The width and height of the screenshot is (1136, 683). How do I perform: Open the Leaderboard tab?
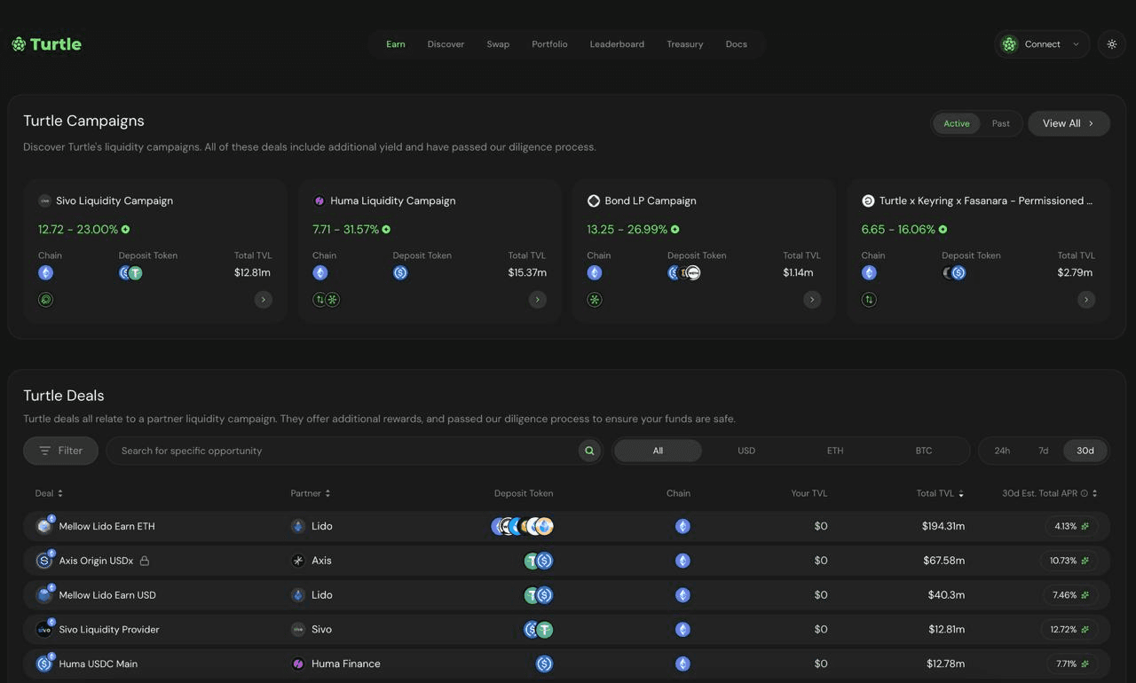point(617,44)
